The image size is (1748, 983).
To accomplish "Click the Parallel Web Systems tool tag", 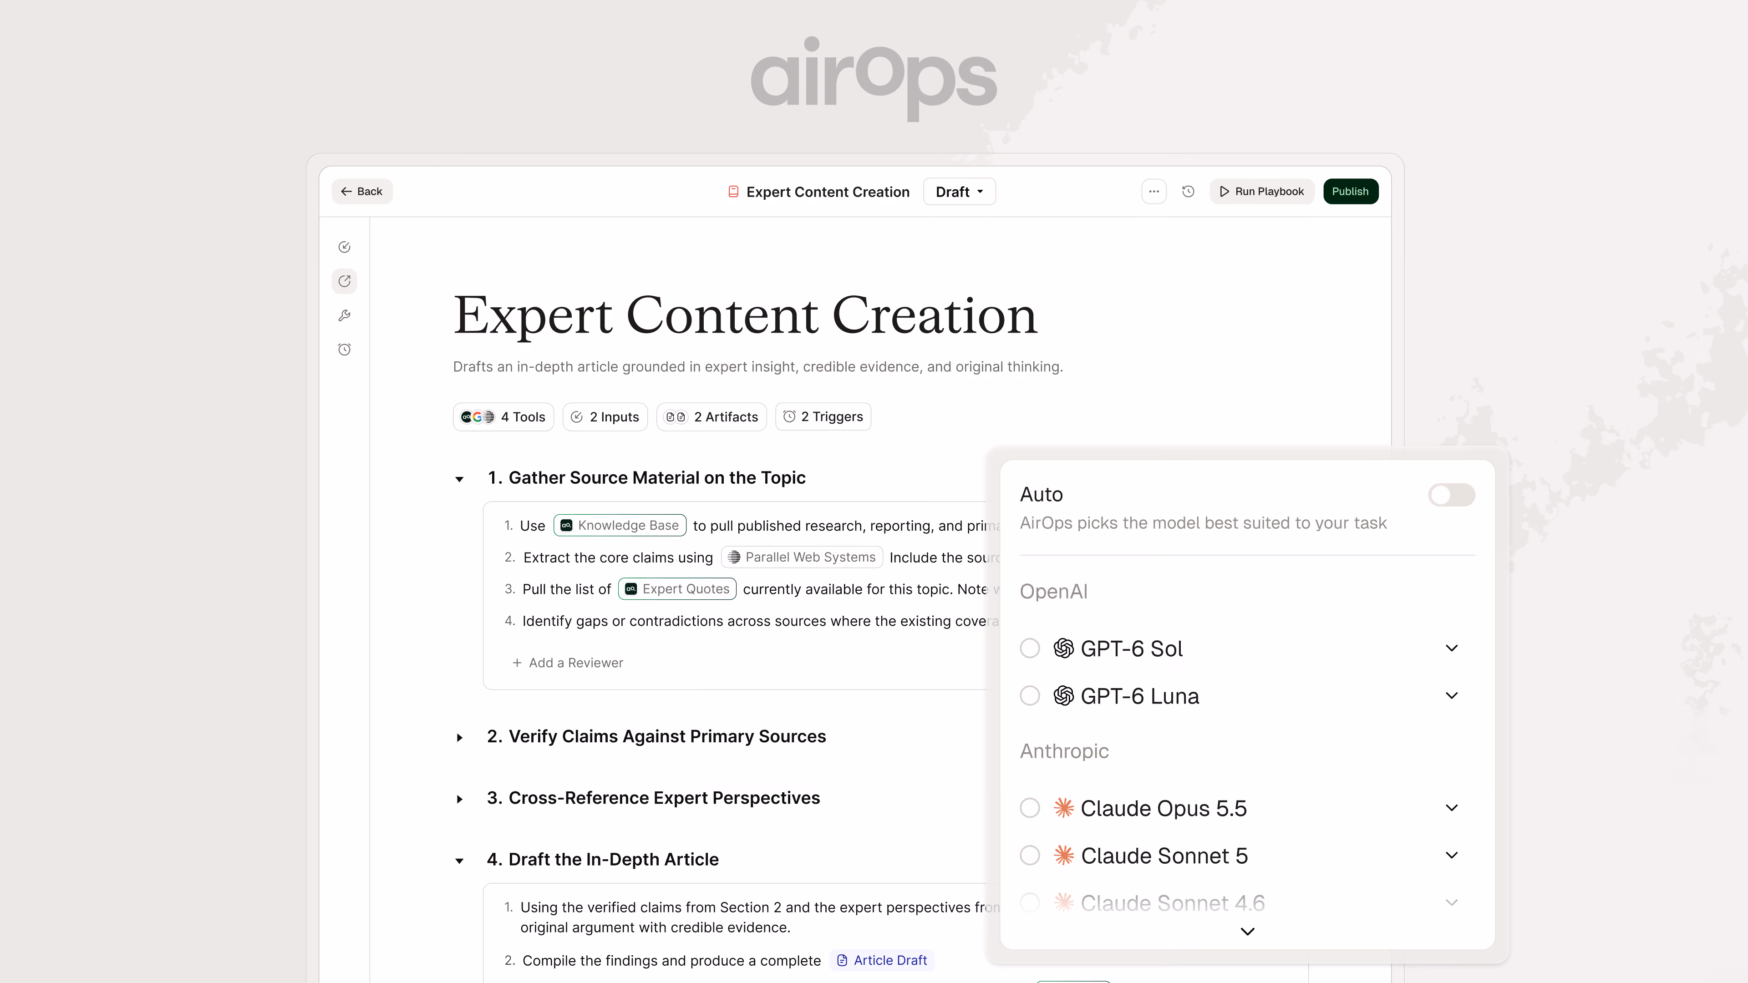I will pos(801,557).
